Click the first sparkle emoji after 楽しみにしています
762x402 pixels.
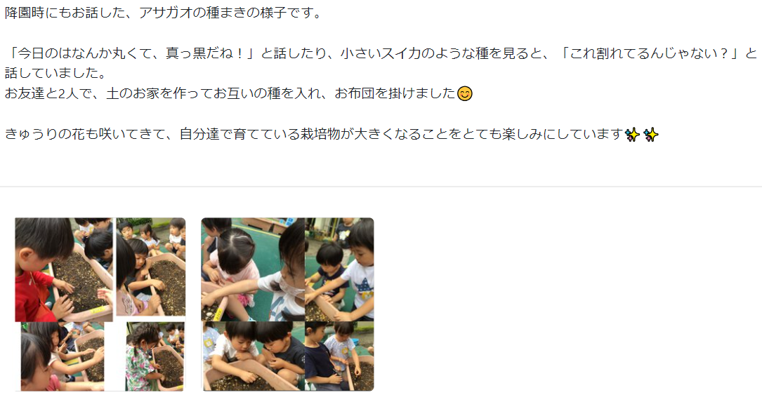632,135
